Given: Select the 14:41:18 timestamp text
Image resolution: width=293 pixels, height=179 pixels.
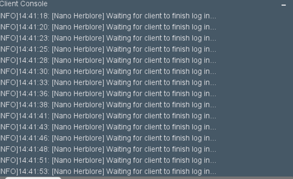Looking at the screenshot, I should pyautogui.click(x=34, y=16).
